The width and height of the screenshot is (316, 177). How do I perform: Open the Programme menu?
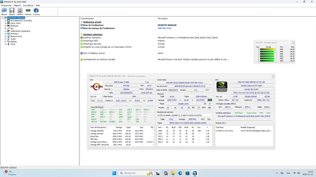(x=6, y=5)
